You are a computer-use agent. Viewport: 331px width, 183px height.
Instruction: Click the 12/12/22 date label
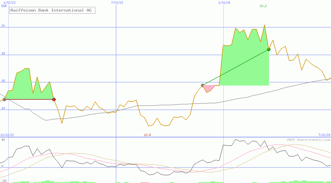(x=7, y=135)
